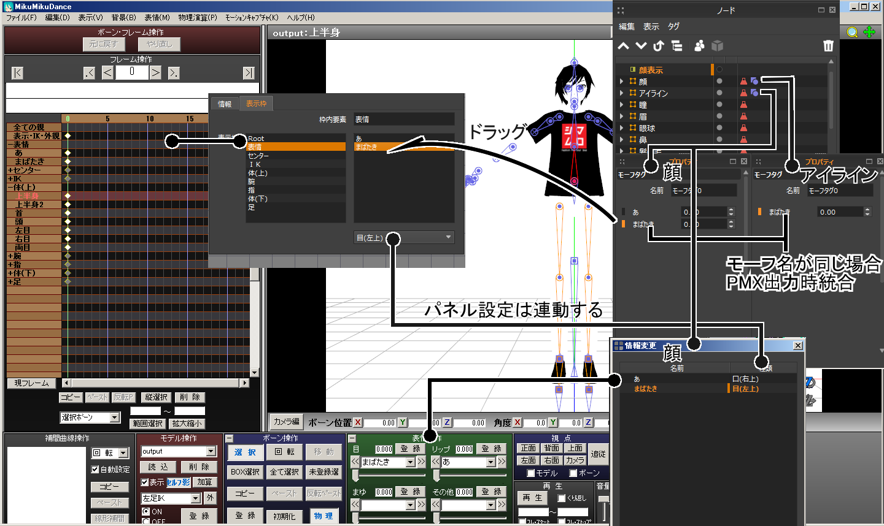The height and width of the screenshot is (526, 884).
Task: Click the people group icon in ノード toolbar
Action: pos(699,46)
